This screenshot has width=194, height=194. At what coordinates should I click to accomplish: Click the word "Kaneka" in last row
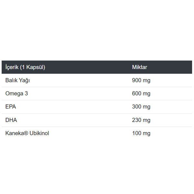coord(14,133)
